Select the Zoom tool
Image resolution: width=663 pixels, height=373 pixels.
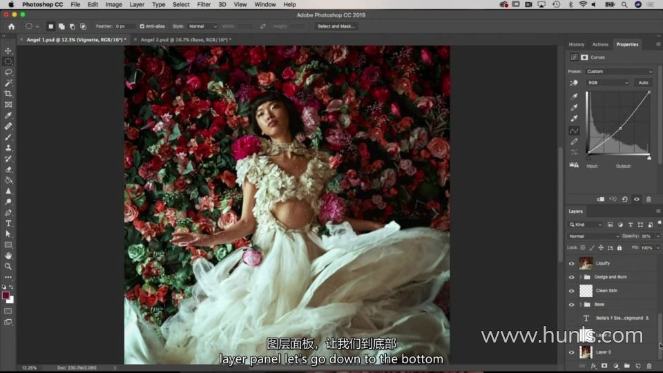pos(8,266)
